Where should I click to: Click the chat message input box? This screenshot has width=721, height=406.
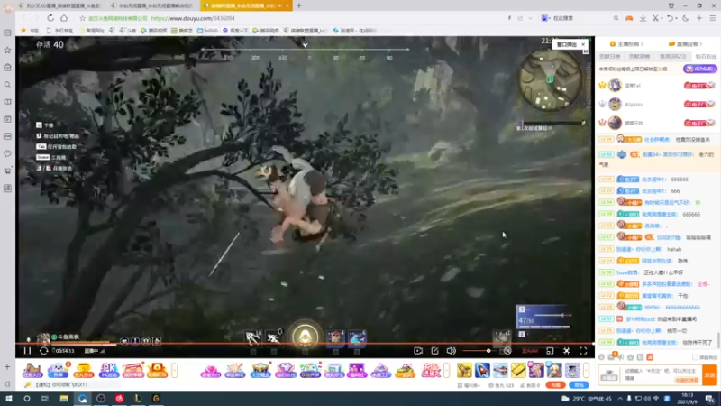(x=662, y=374)
